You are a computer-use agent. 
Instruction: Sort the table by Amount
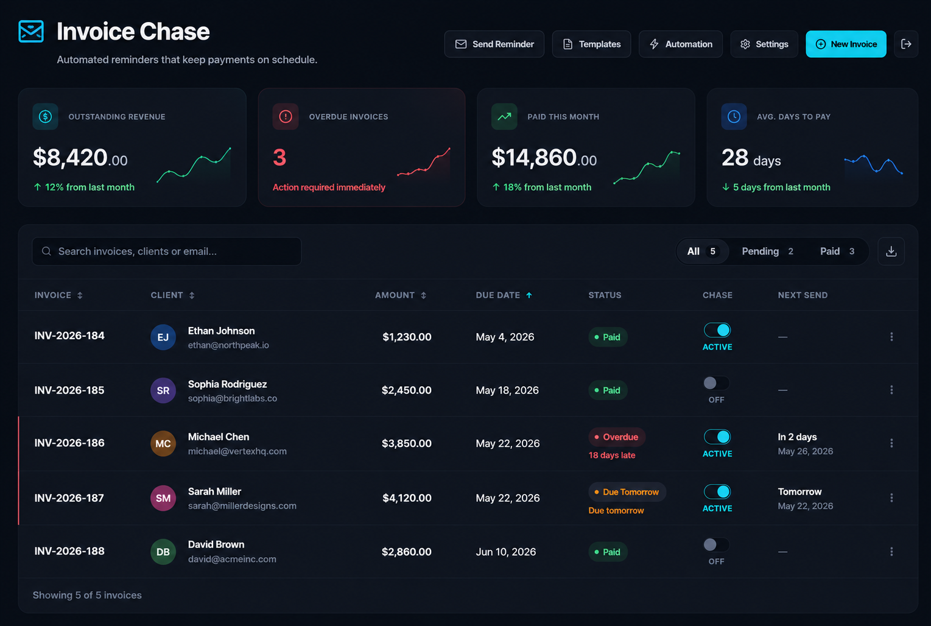[x=401, y=295]
